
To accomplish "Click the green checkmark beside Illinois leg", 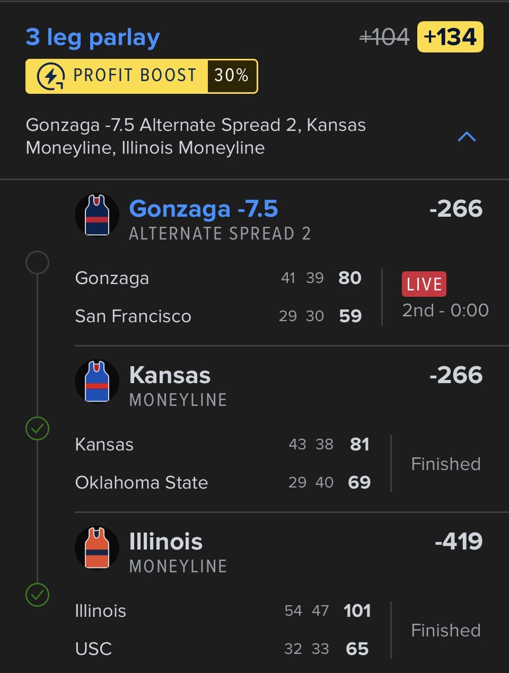I will [x=37, y=595].
